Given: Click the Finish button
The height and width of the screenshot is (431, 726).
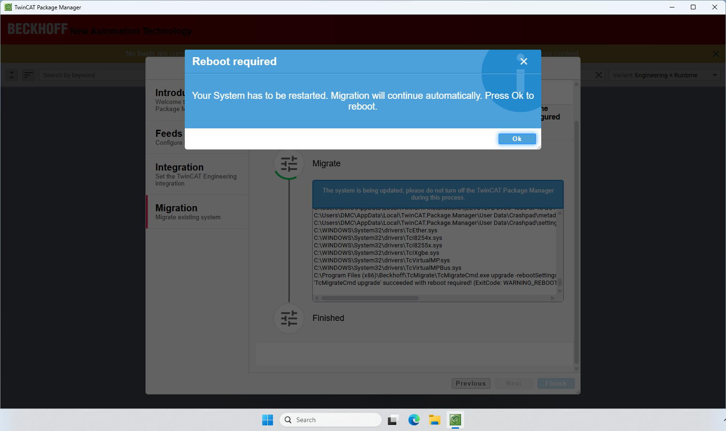Looking at the screenshot, I should tap(556, 383).
